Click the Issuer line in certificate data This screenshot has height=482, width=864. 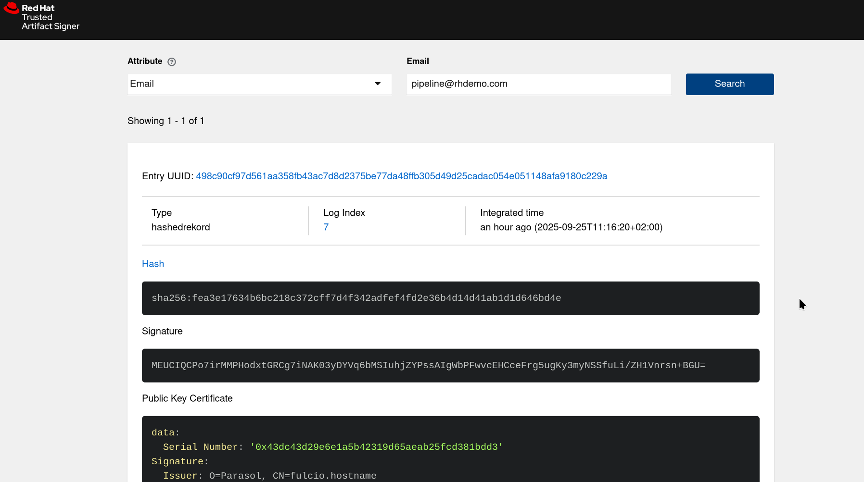pos(269,476)
